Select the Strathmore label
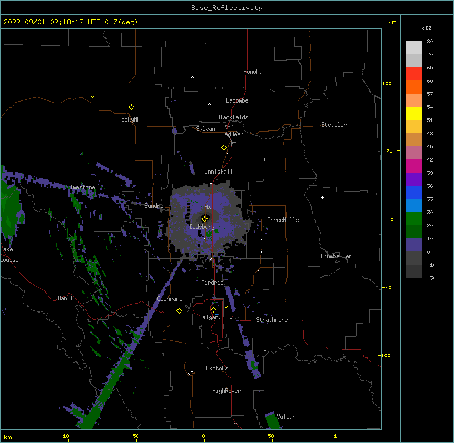Viewport: 454px width, 443px height. [272, 320]
